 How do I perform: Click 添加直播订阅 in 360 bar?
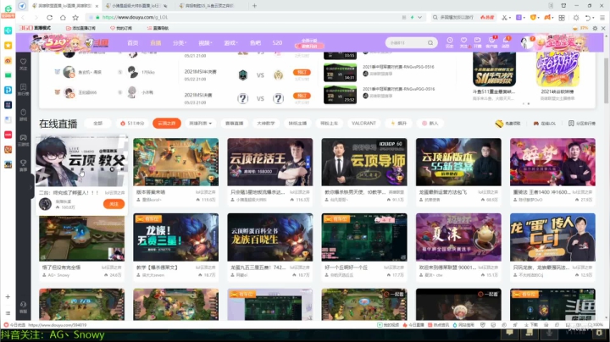pos(80,29)
